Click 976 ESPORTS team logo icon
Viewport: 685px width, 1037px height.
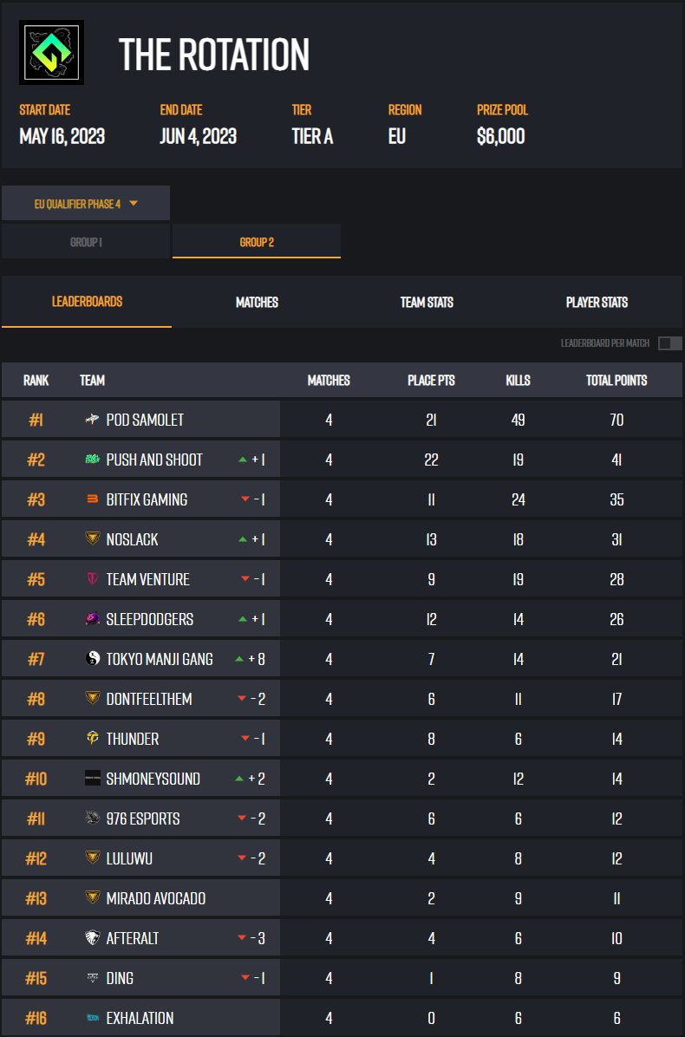(x=93, y=819)
